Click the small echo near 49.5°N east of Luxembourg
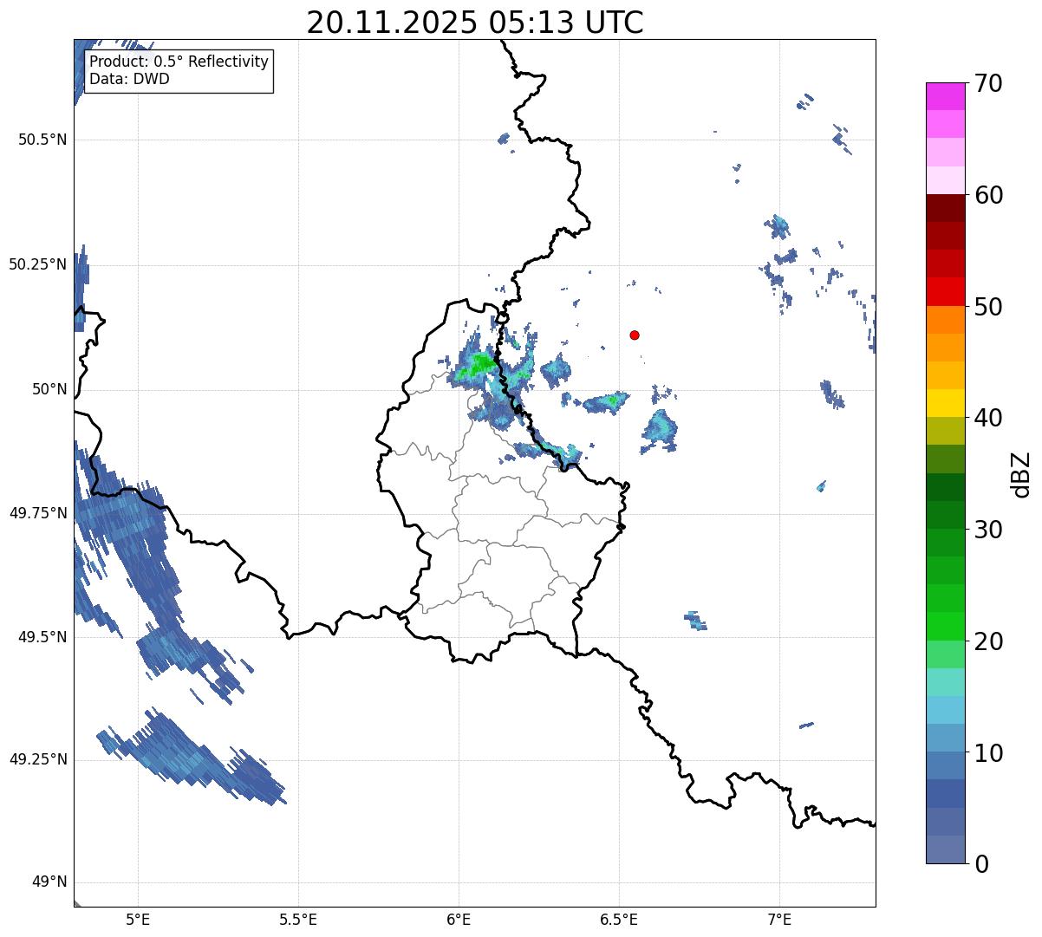This screenshot has width=1042, height=937. point(695,620)
